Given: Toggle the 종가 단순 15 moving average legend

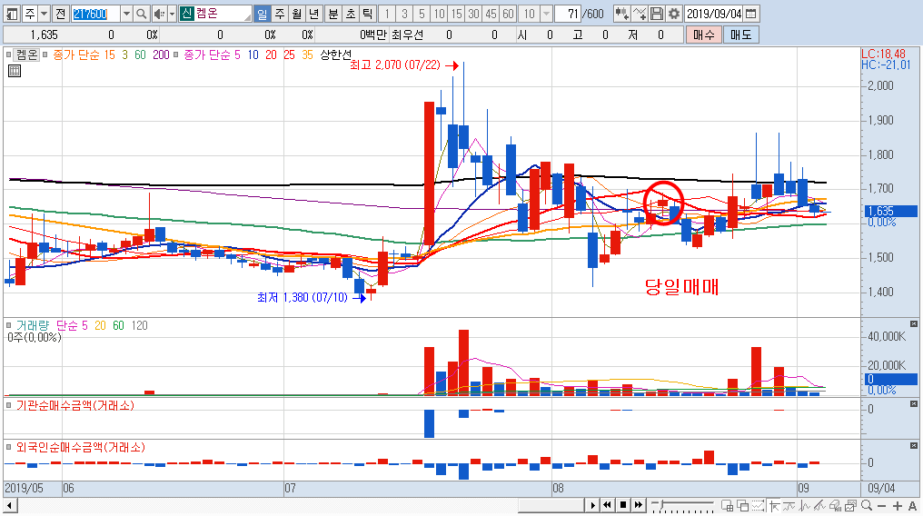Looking at the screenshot, I should tap(84, 55).
